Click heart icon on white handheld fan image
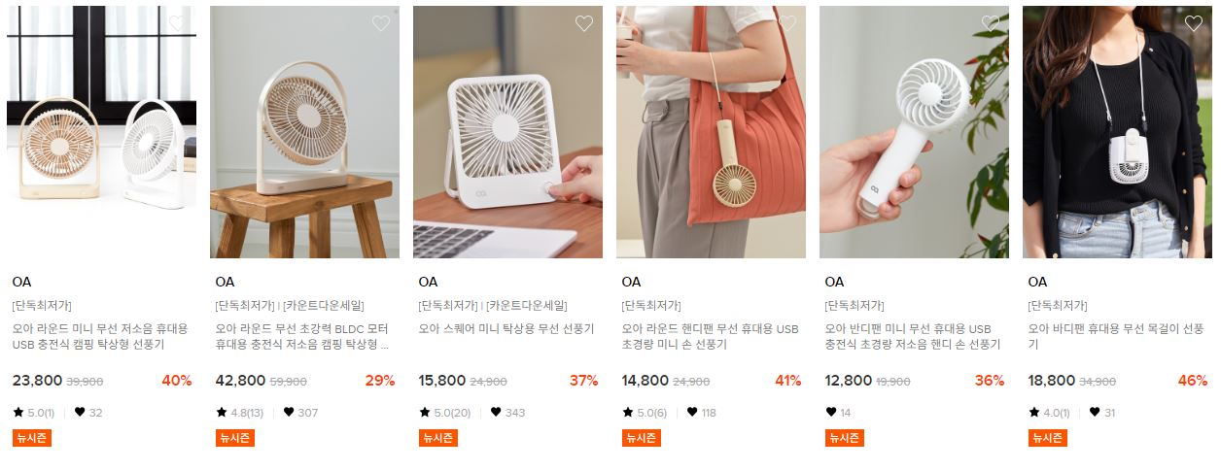 [990, 23]
